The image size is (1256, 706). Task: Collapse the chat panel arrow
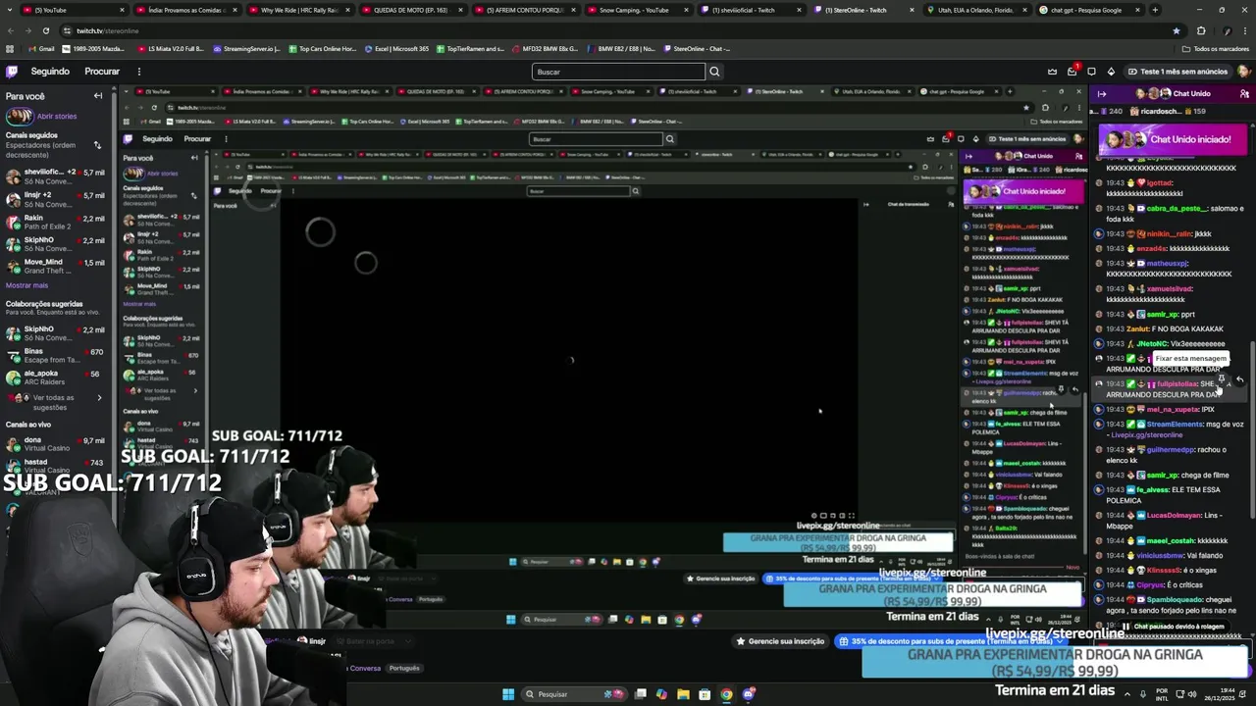click(x=1101, y=94)
